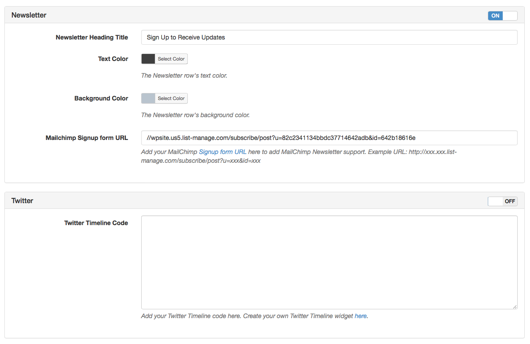Click the gray Background Color swatch
Image resolution: width=530 pixels, height=344 pixels.
148,98
